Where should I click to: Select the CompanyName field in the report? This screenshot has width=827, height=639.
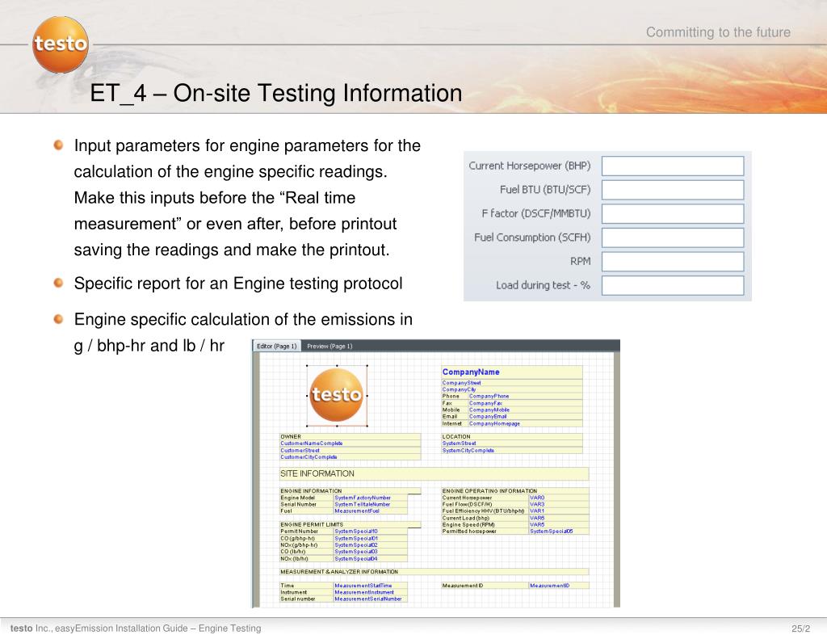click(x=511, y=372)
